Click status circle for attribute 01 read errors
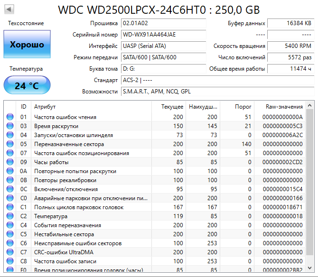The height and width of the screenshot is (277, 318). [x=10, y=117]
